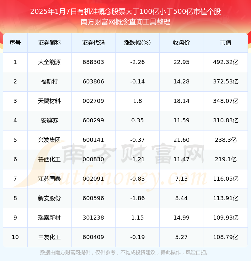The height and width of the screenshot is (261, 251).
Task: Click the title line starting 2025年1月7日有机硅概念
Action: pyautogui.click(x=125, y=12)
